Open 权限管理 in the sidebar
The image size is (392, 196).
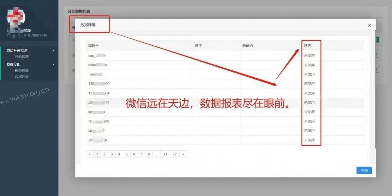tap(22, 71)
